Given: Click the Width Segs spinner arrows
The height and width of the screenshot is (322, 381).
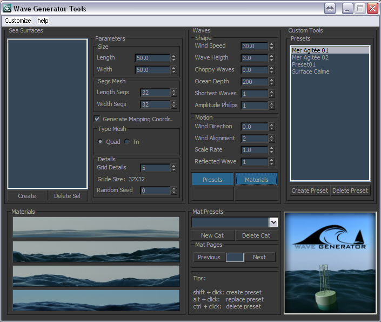Looking at the screenshot, I should coord(173,104).
